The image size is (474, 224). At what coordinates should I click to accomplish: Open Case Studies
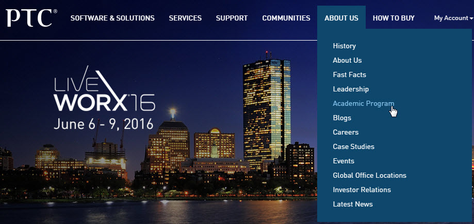(353, 146)
